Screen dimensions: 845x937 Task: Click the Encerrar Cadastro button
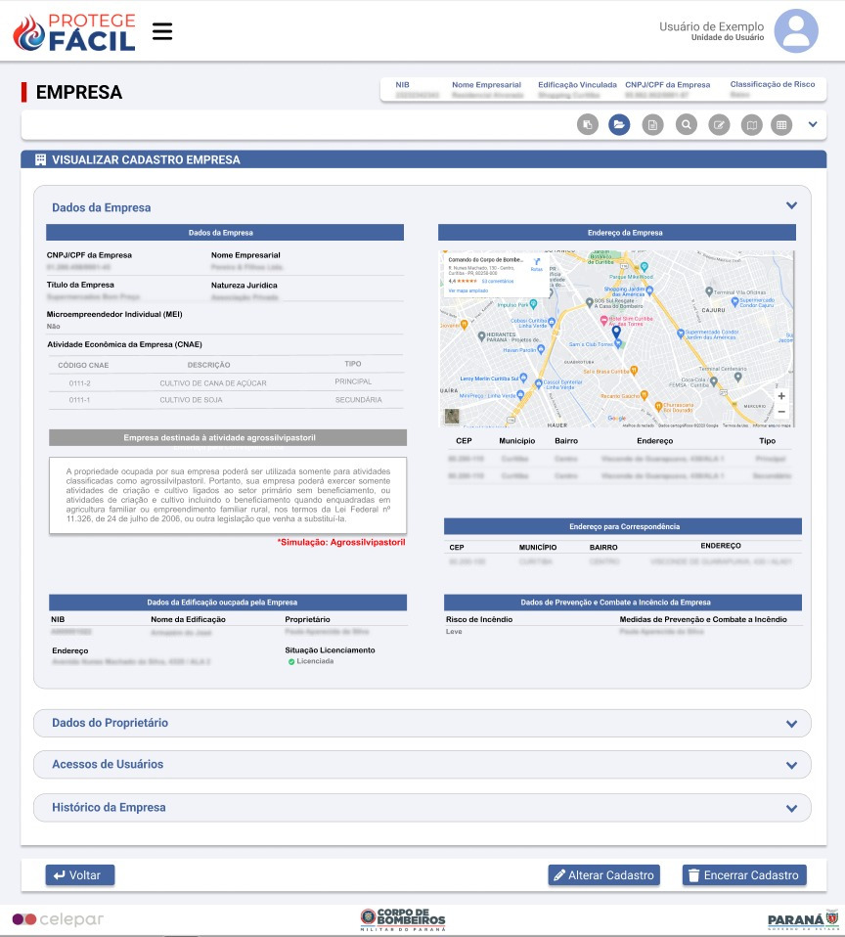744,875
